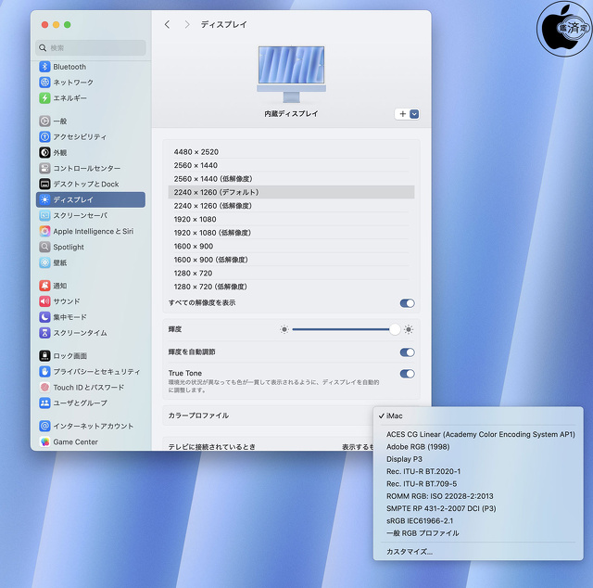Click the 検索 search field
Image resolution: width=593 pixels, height=588 pixels.
[93, 47]
